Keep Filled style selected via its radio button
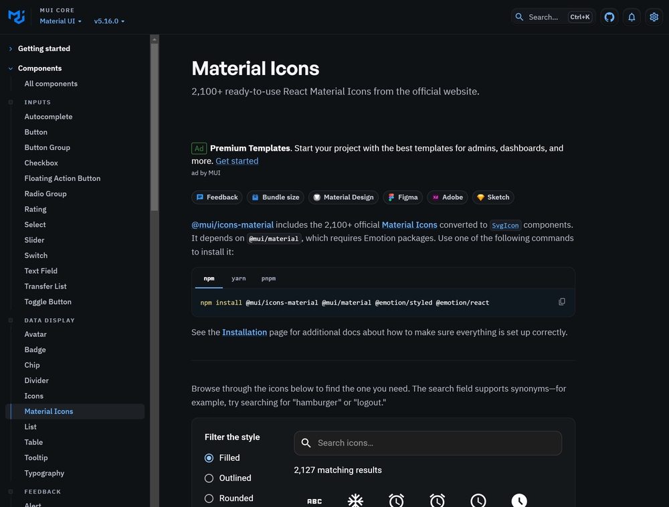The image size is (669, 507). pos(208,458)
